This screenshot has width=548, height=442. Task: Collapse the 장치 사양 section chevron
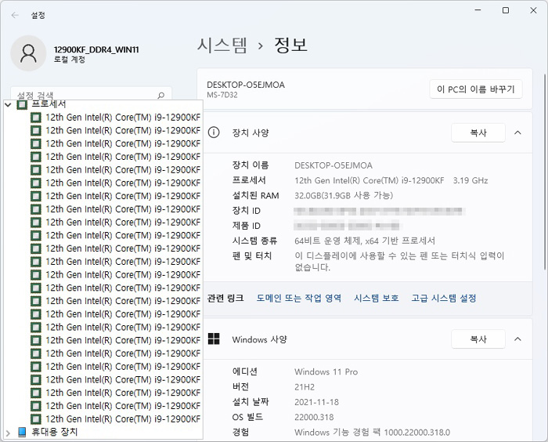517,132
